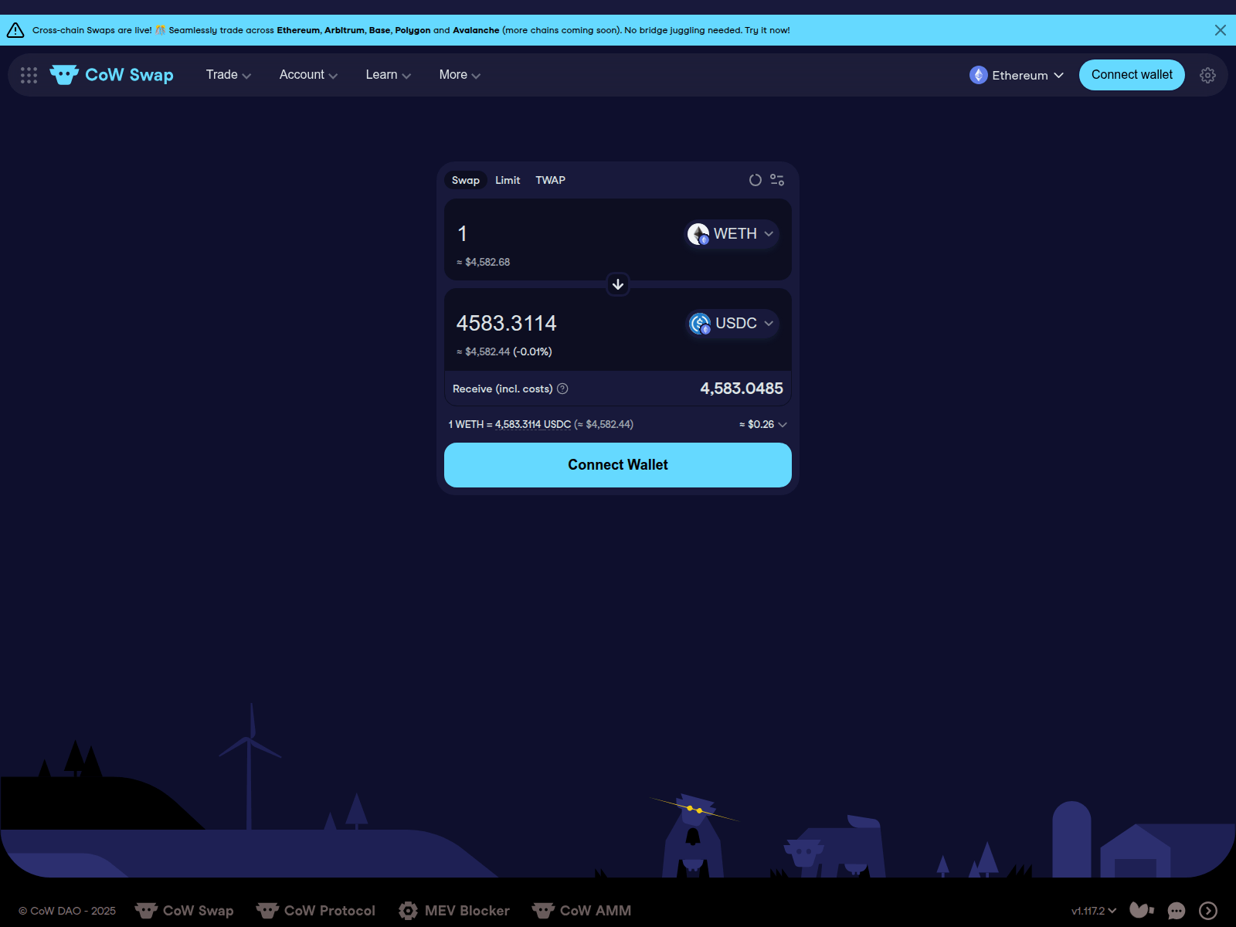This screenshot has height=927, width=1236.
Task: Open swap settings sliders icon
Action: coord(777,180)
